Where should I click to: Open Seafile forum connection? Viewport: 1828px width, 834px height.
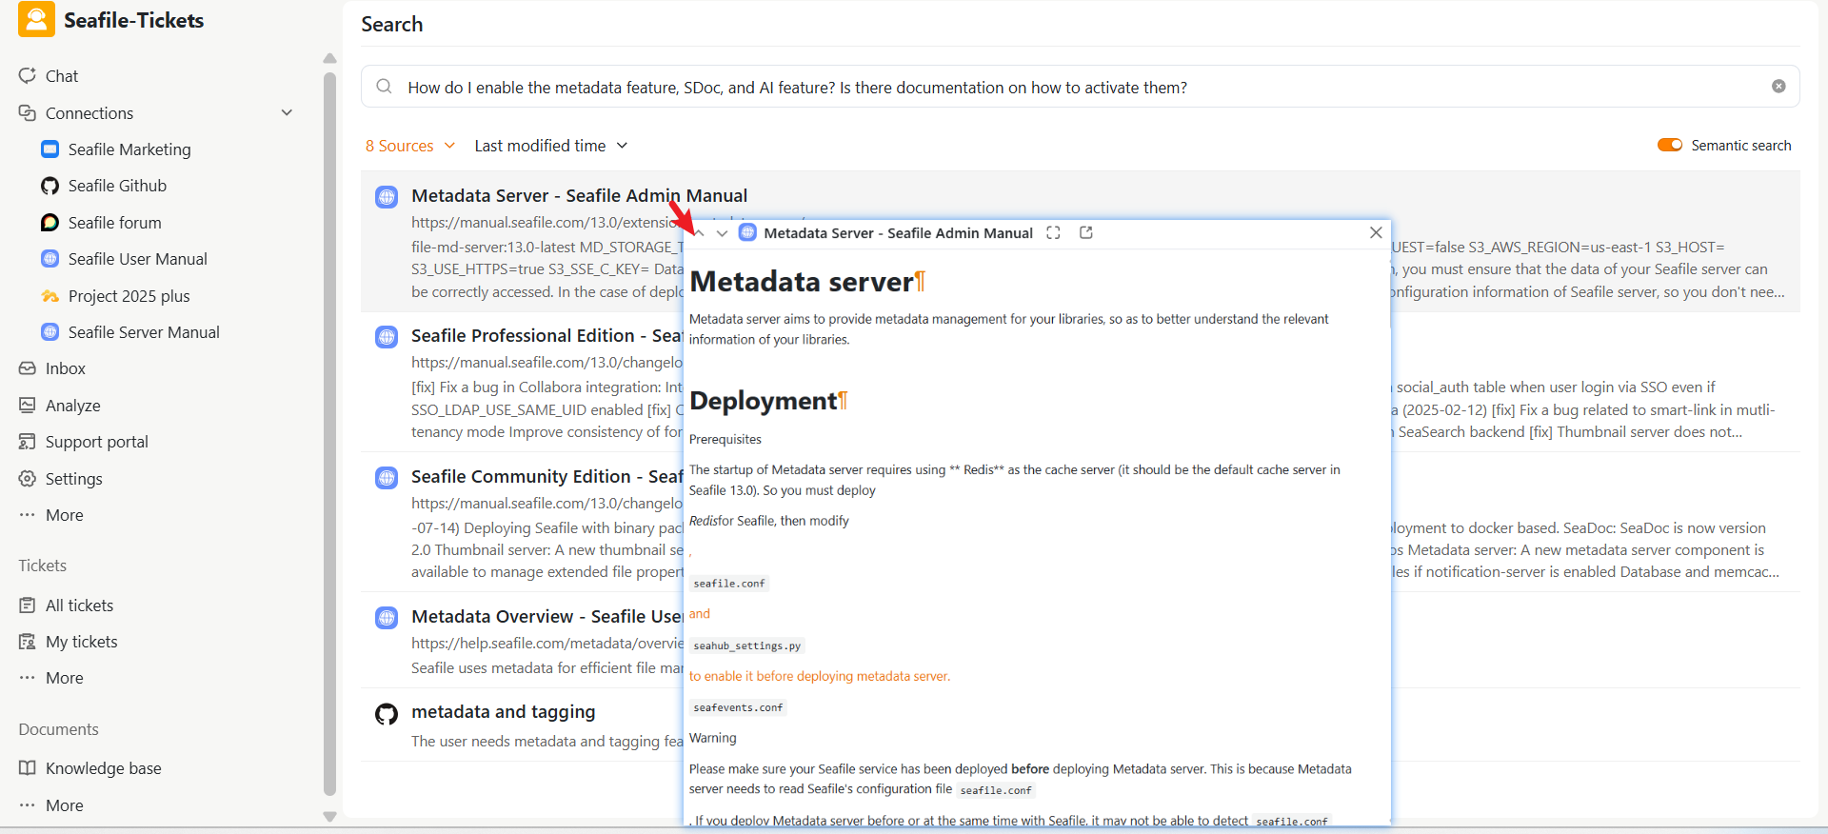[115, 223]
